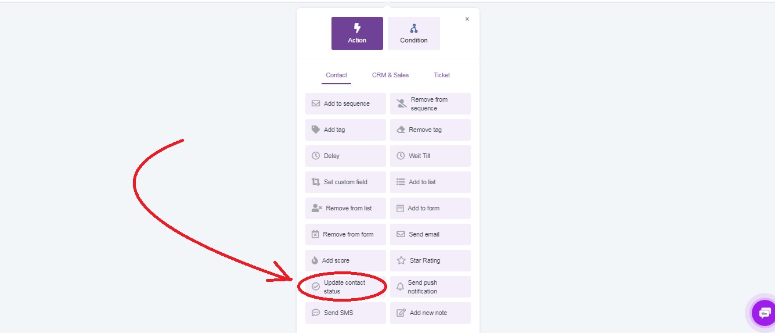The height and width of the screenshot is (333, 775).
Task: Select the Contact tab
Action: point(337,75)
